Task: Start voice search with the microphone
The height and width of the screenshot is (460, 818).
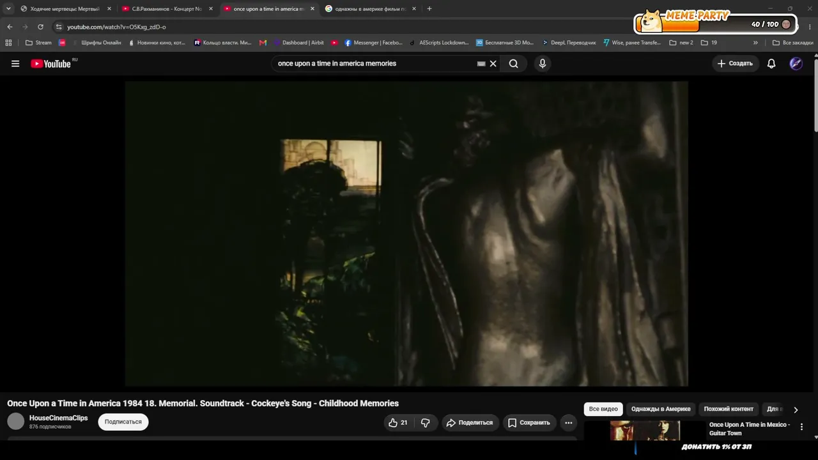Action: click(543, 63)
